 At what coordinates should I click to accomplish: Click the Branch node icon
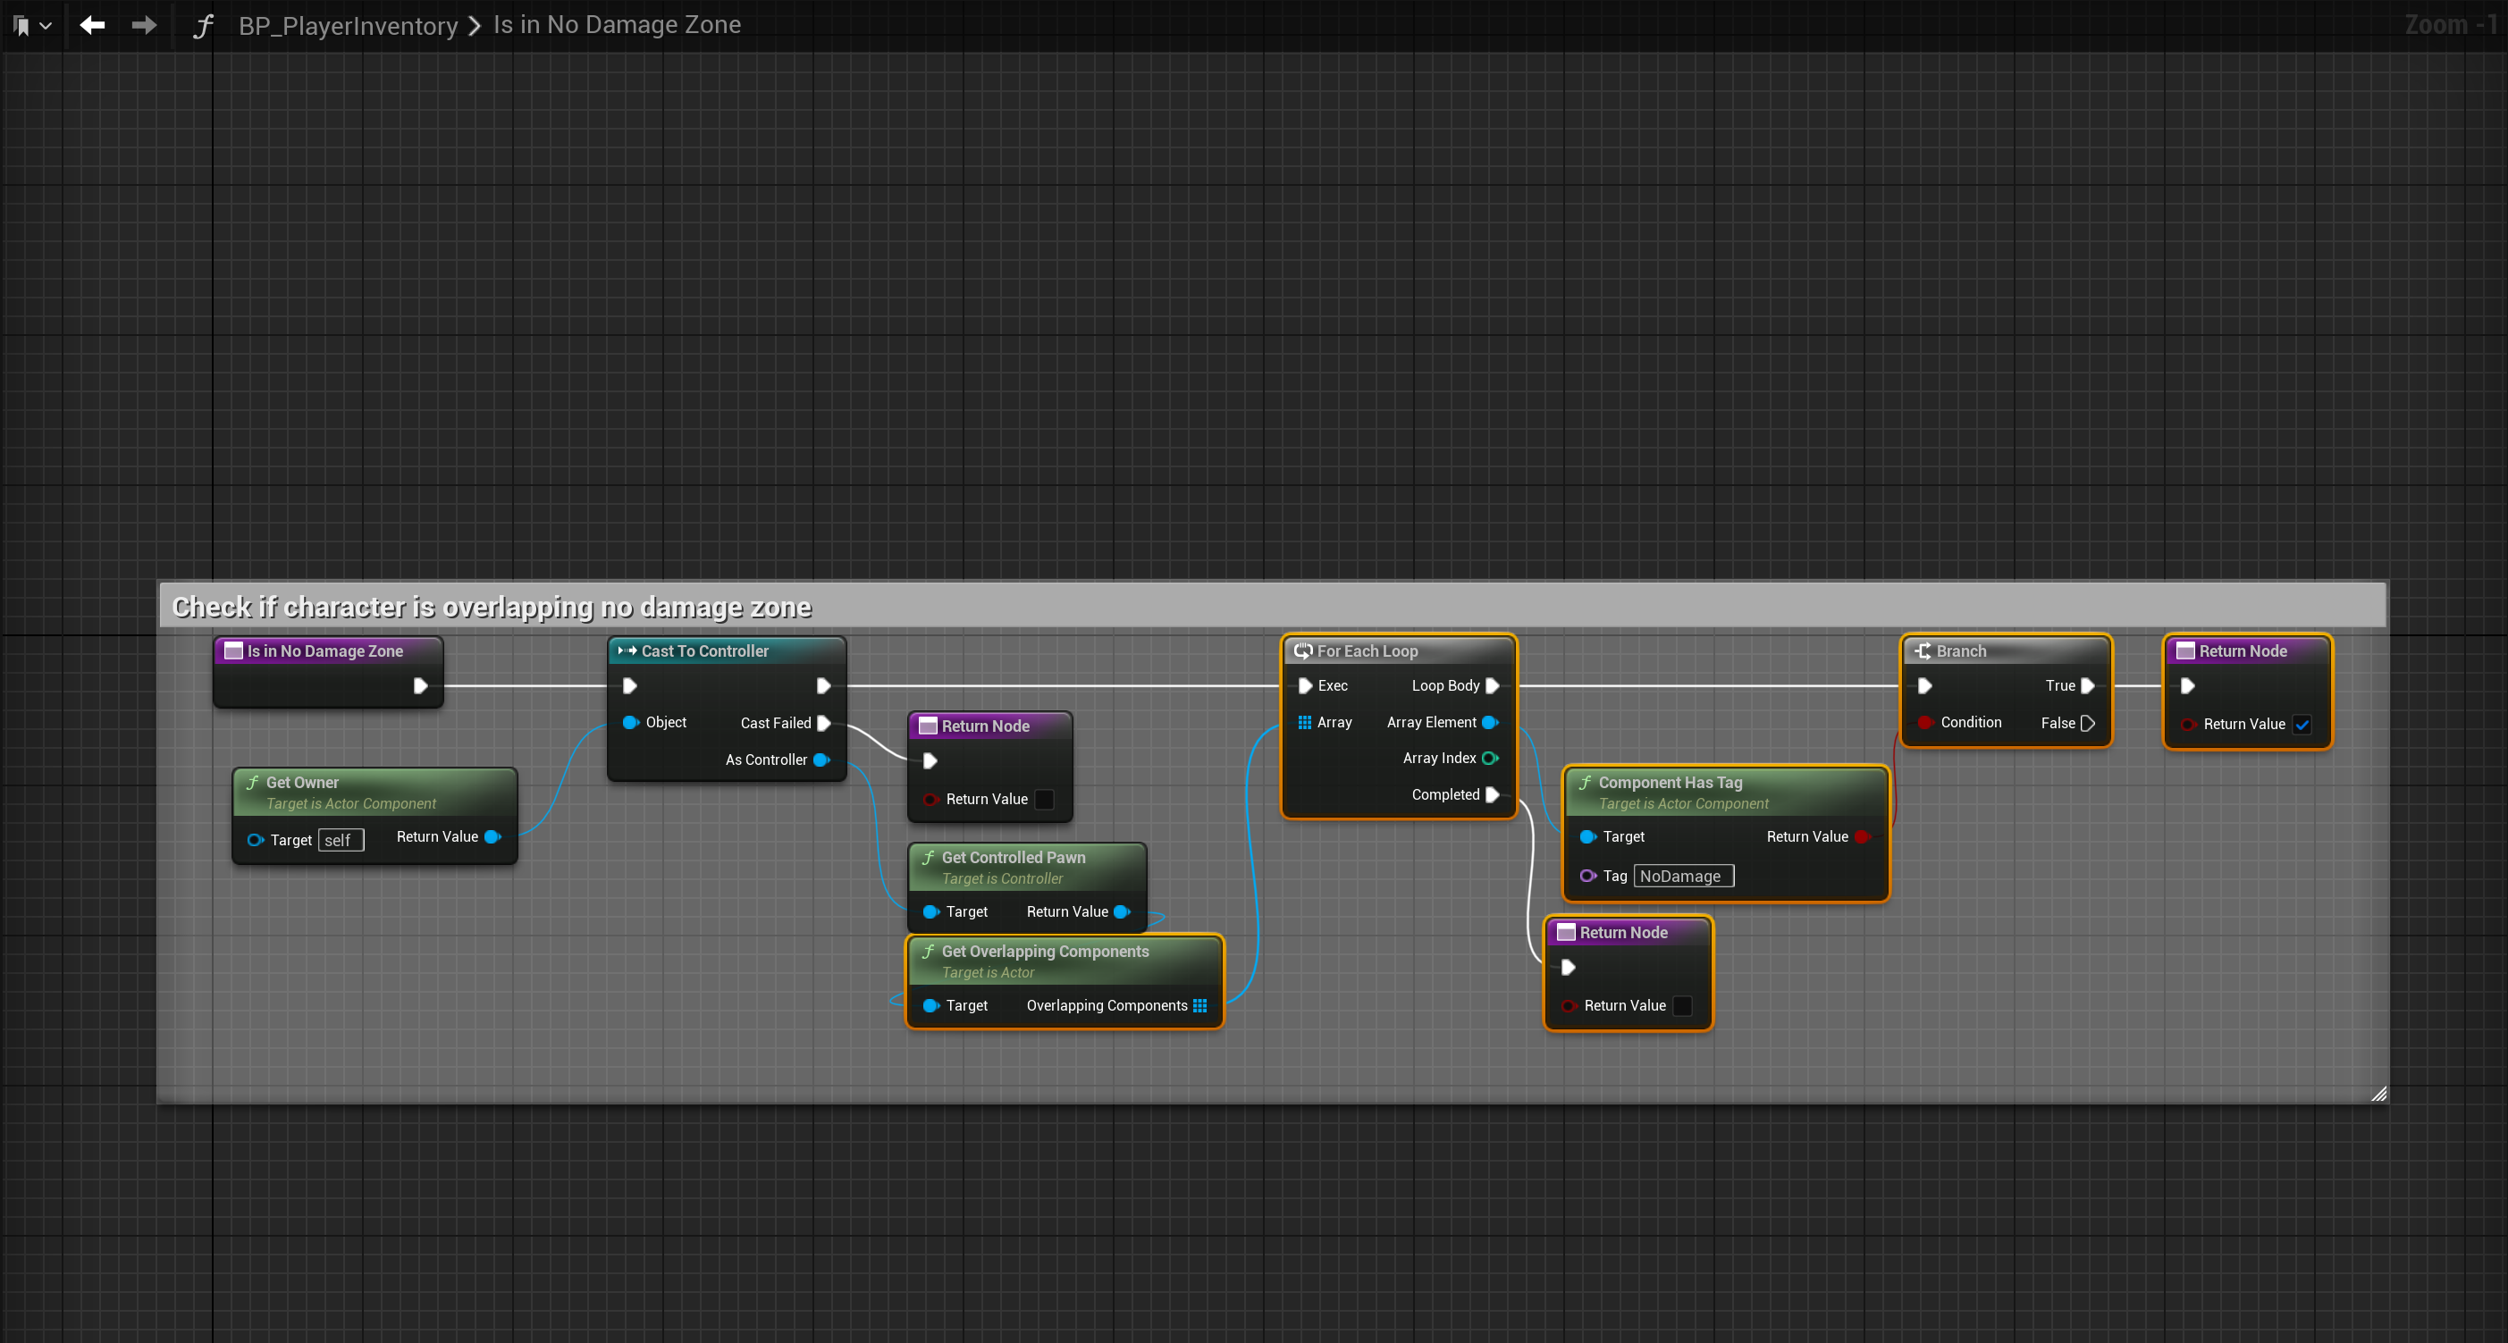click(1922, 651)
